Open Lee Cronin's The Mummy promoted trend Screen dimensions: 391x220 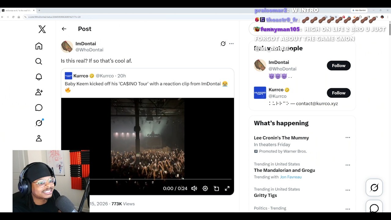[x=281, y=138]
